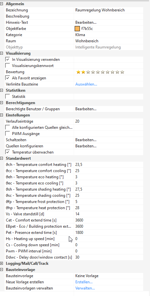The width and height of the screenshot is (150, 296).
Task: Edit the Bezeichnung value Raumregelung Wohnbereich
Action: coord(108,10)
